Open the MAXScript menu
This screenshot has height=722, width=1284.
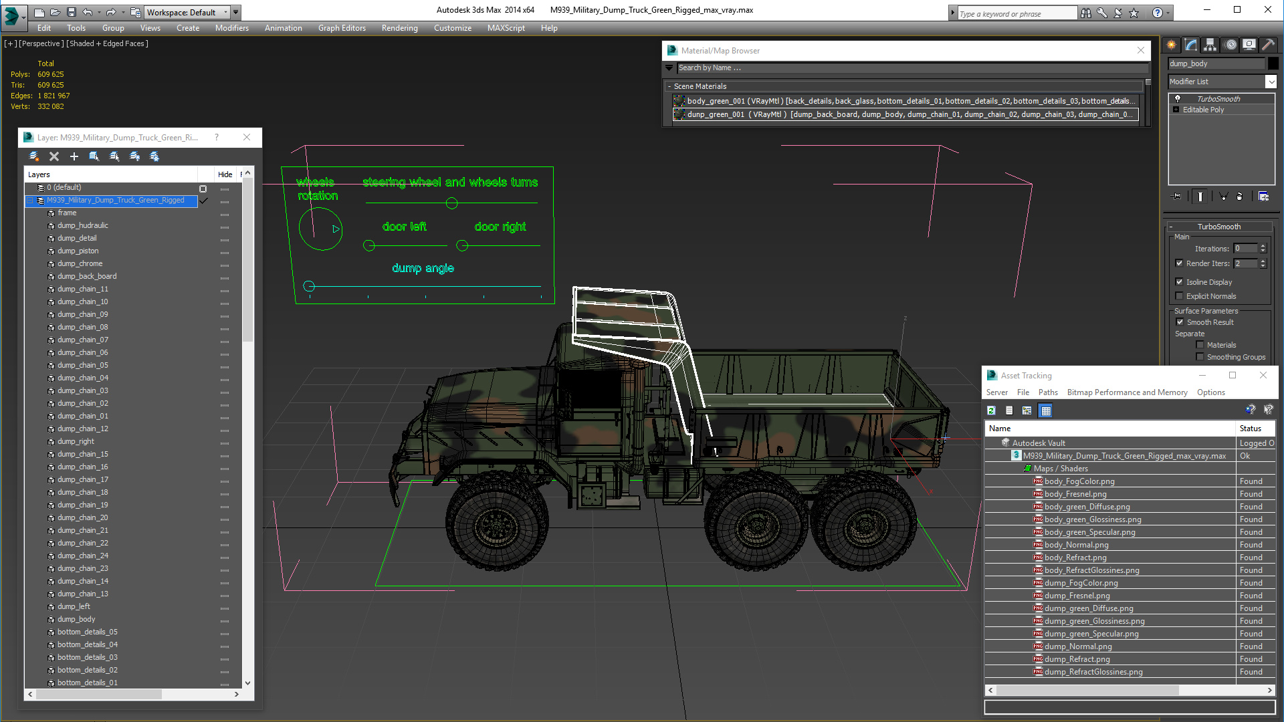click(506, 28)
